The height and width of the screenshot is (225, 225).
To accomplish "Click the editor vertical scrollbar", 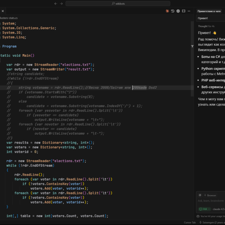I will coord(192,59).
